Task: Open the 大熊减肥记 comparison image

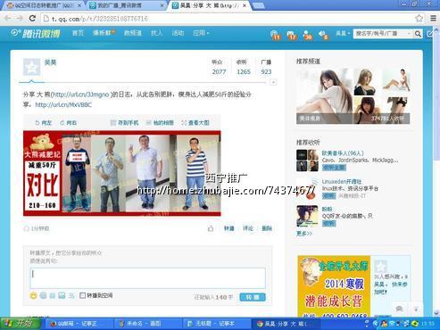Action: pyautogui.click(x=122, y=173)
